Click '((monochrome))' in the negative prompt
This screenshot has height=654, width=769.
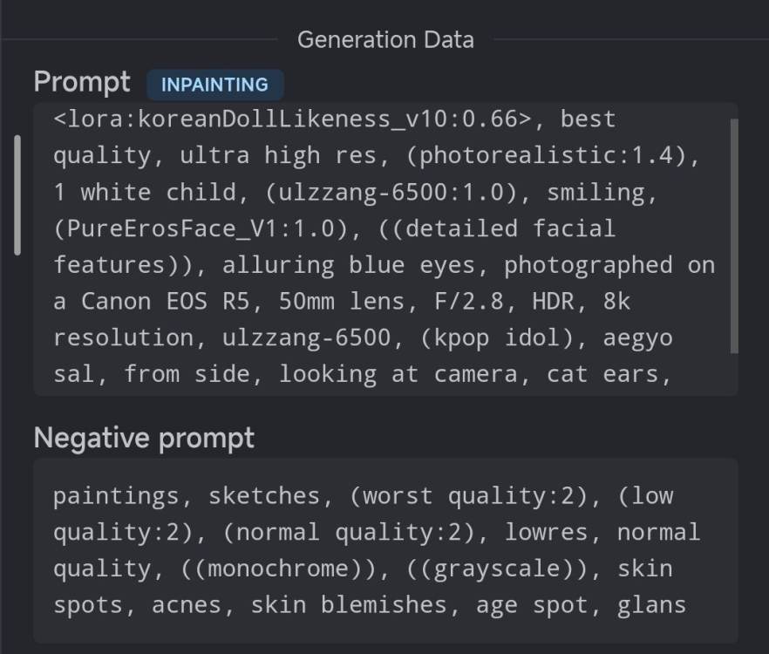point(278,569)
